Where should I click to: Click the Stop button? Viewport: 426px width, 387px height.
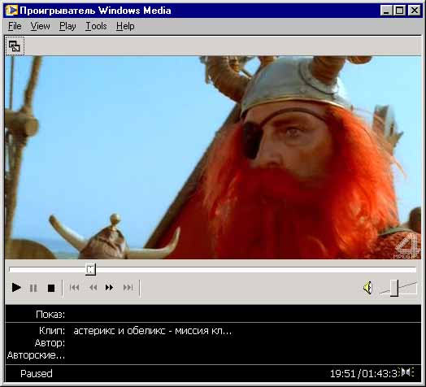coord(51,288)
